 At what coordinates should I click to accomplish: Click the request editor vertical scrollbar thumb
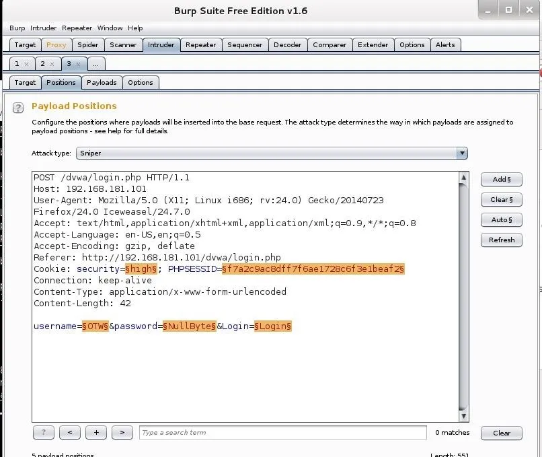point(463,297)
